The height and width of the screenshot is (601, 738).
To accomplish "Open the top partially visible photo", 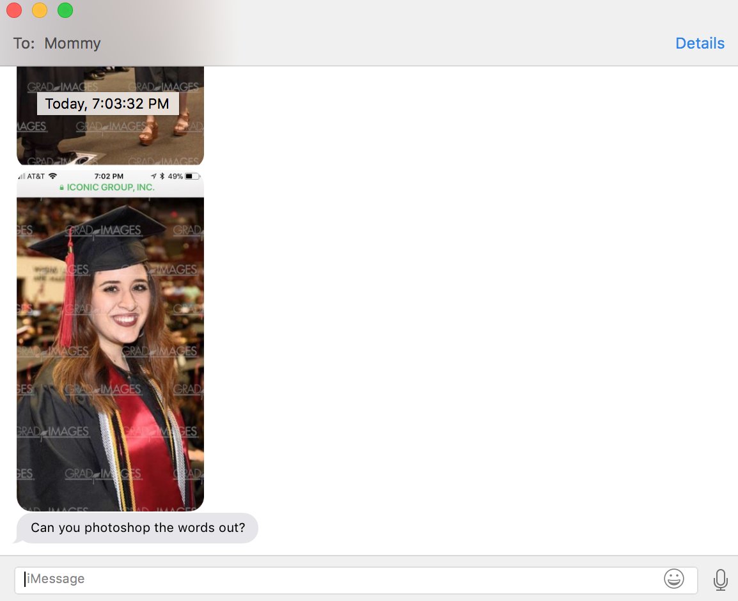I will 110,116.
